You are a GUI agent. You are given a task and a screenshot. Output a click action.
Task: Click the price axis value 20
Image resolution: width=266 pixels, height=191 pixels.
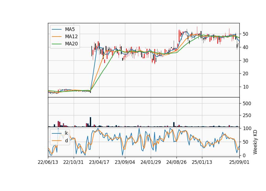(x=245, y=74)
